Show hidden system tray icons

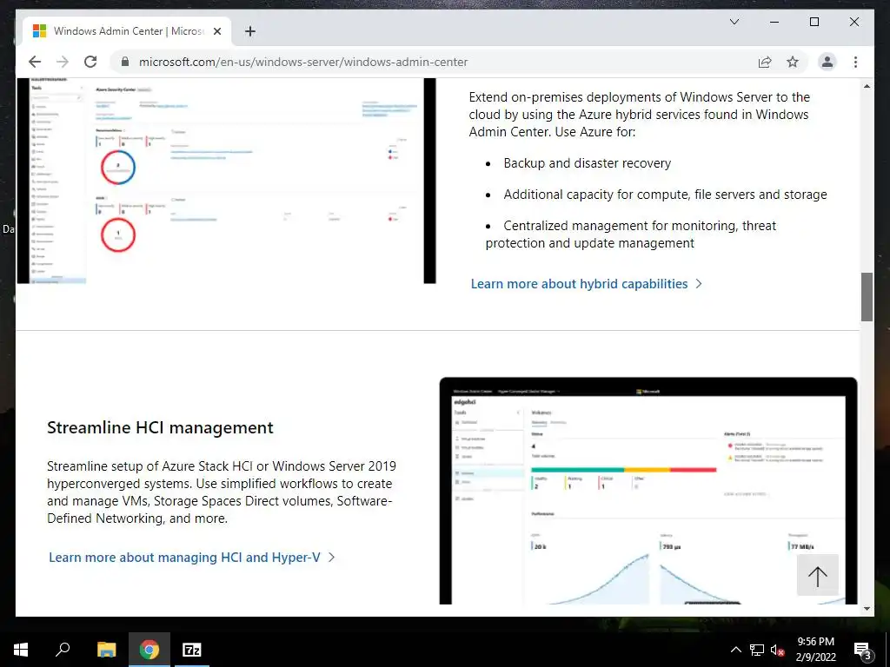tap(735, 650)
